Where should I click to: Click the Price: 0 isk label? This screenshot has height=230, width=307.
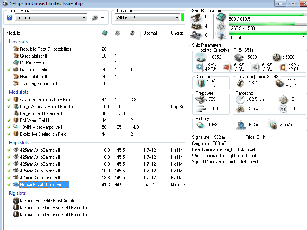tap(255, 137)
